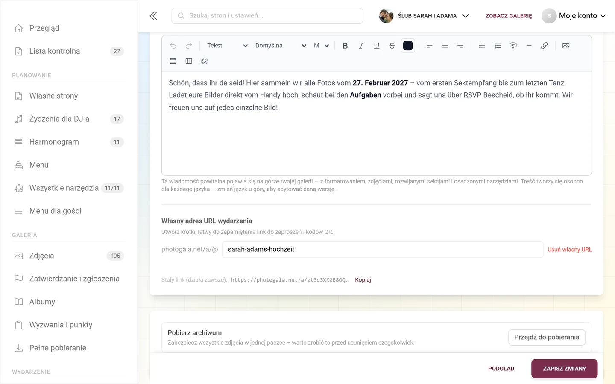
Task: Click the magnifier icon in the search bar
Action: [181, 16]
